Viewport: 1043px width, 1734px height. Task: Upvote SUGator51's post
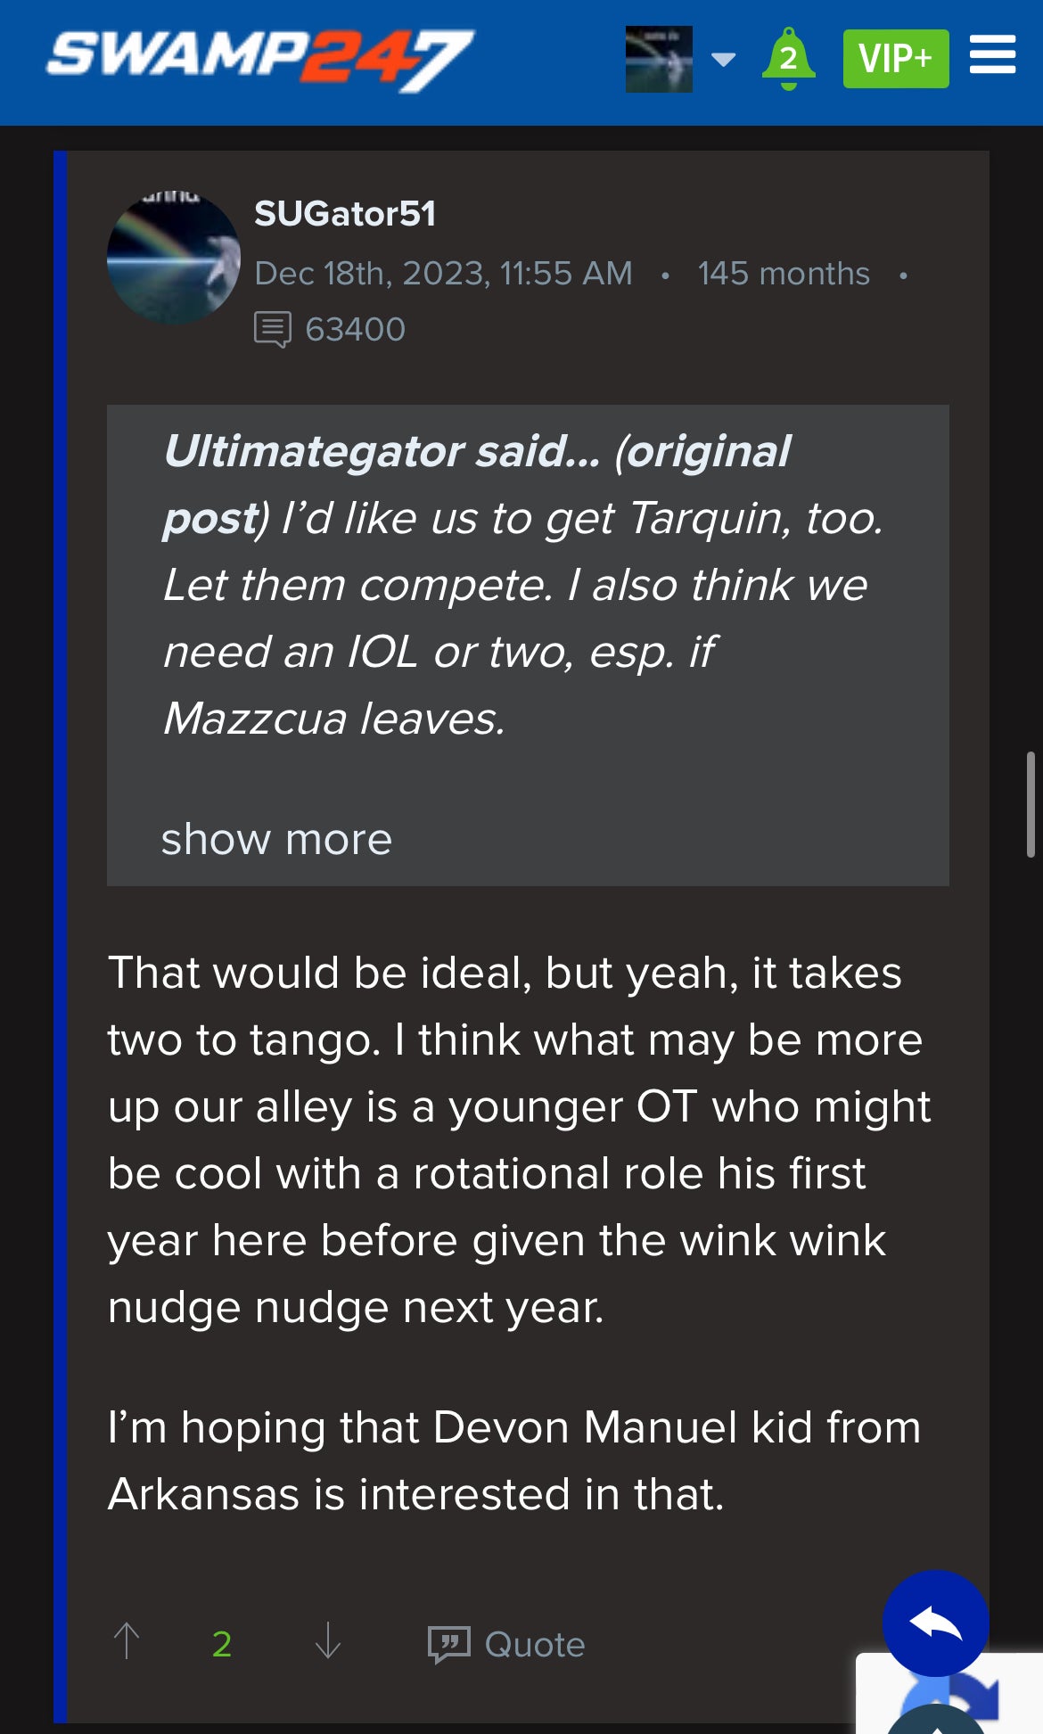(127, 1641)
